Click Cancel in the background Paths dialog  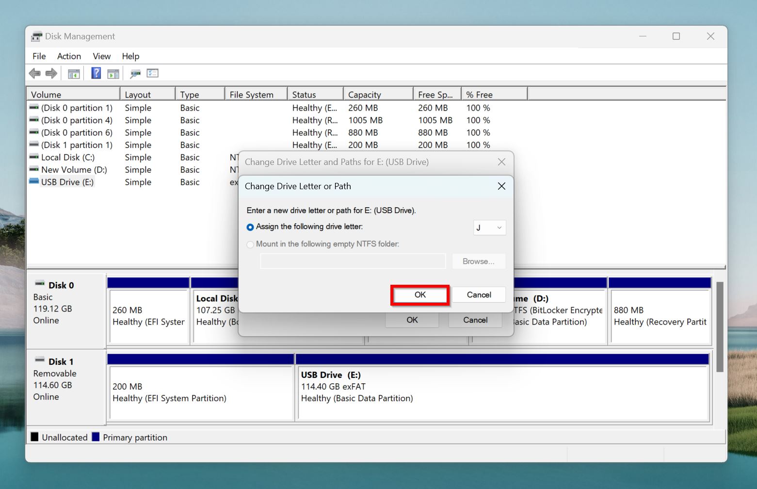[x=475, y=320]
